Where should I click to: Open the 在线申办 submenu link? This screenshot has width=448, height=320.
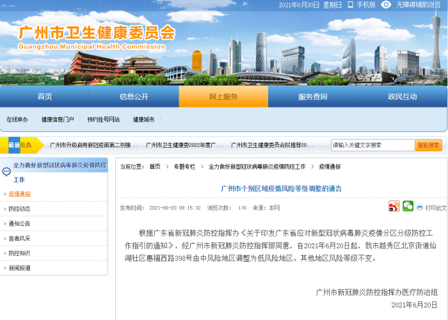pos(17,120)
